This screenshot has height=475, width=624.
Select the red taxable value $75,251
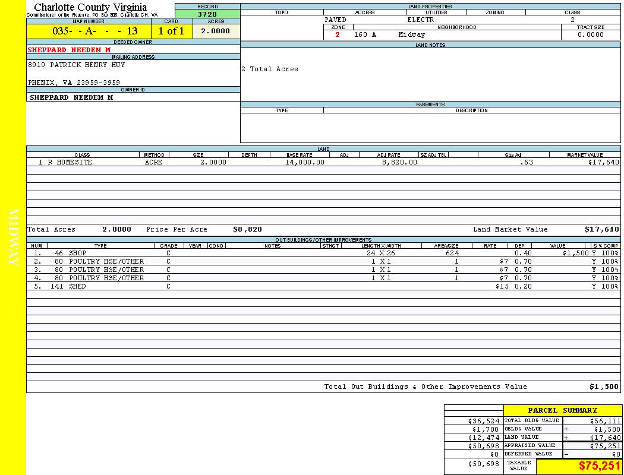coord(599,466)
